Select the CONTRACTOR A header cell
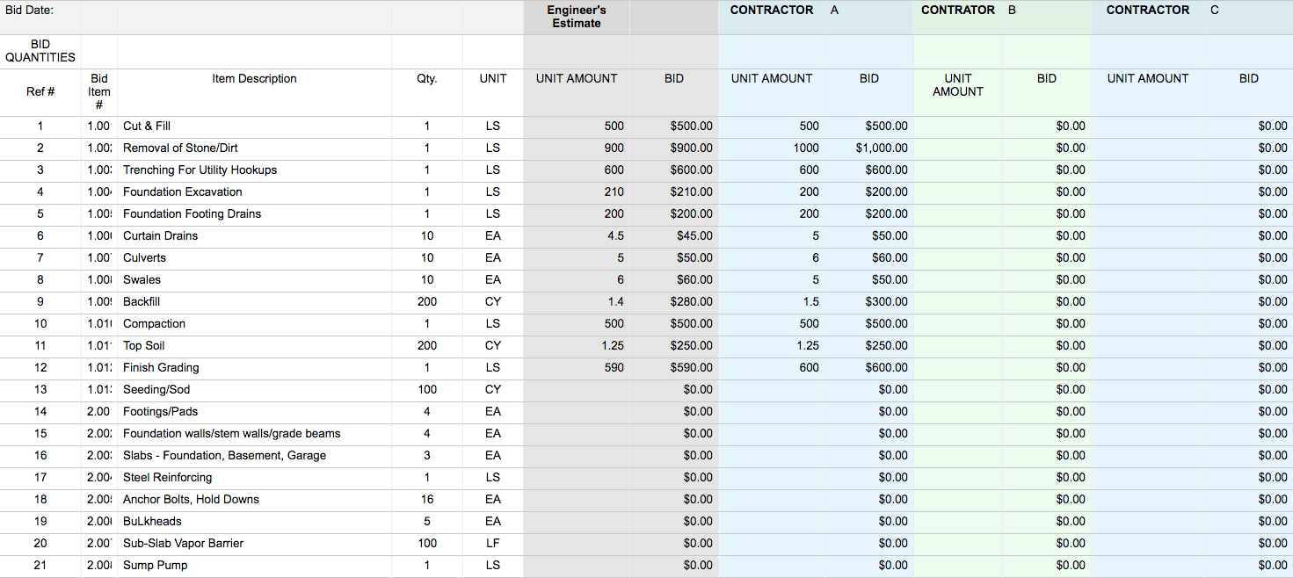1293x578 pixels. [772, 11]
